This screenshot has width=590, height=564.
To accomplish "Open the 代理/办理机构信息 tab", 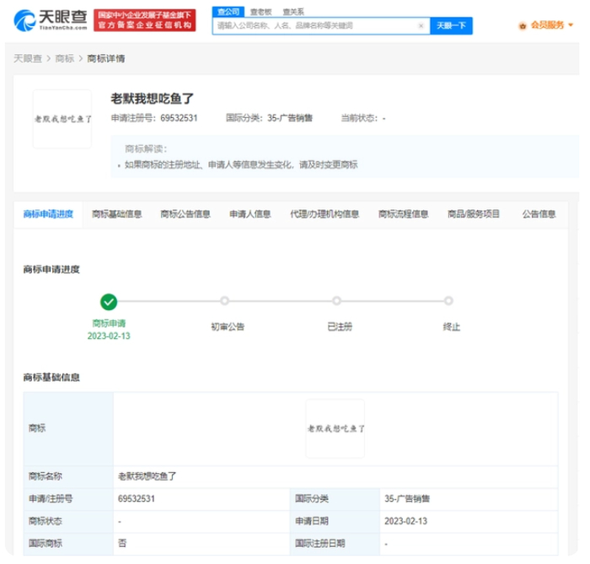I will (324, 214).
